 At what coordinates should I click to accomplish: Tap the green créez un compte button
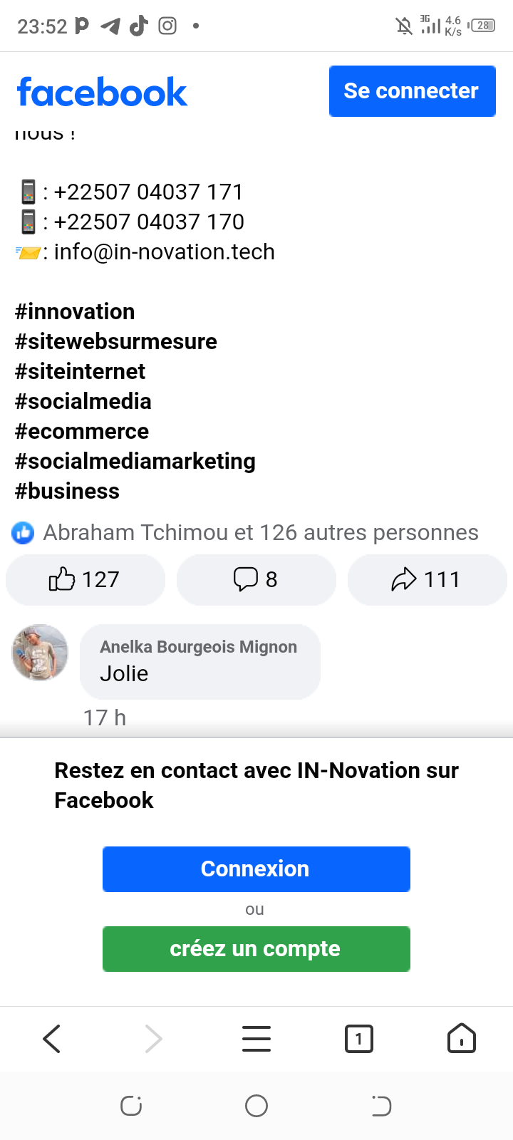point(256,949)
